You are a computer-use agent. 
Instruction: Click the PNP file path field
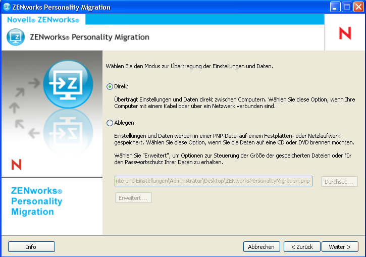click(214, 181)
